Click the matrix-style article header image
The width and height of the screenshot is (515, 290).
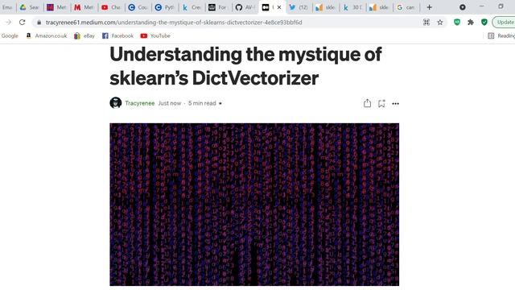[x=254, y=204]
